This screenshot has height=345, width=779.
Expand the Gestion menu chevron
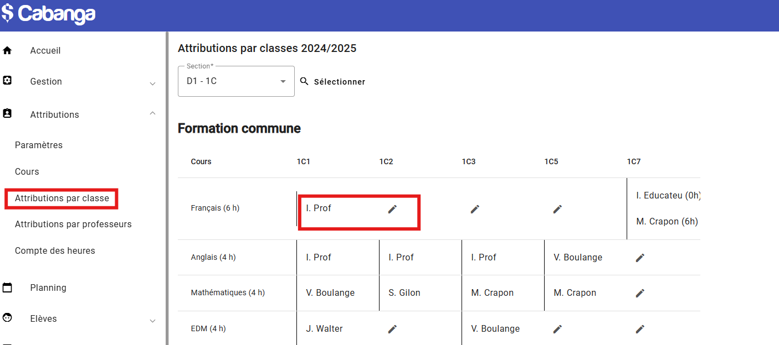(152, 83)
